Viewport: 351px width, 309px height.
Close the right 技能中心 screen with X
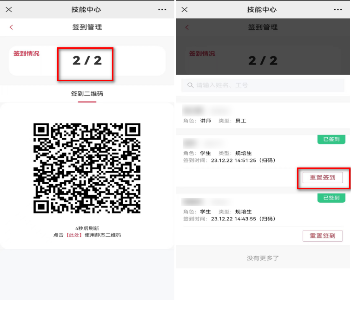coord(185,9)
